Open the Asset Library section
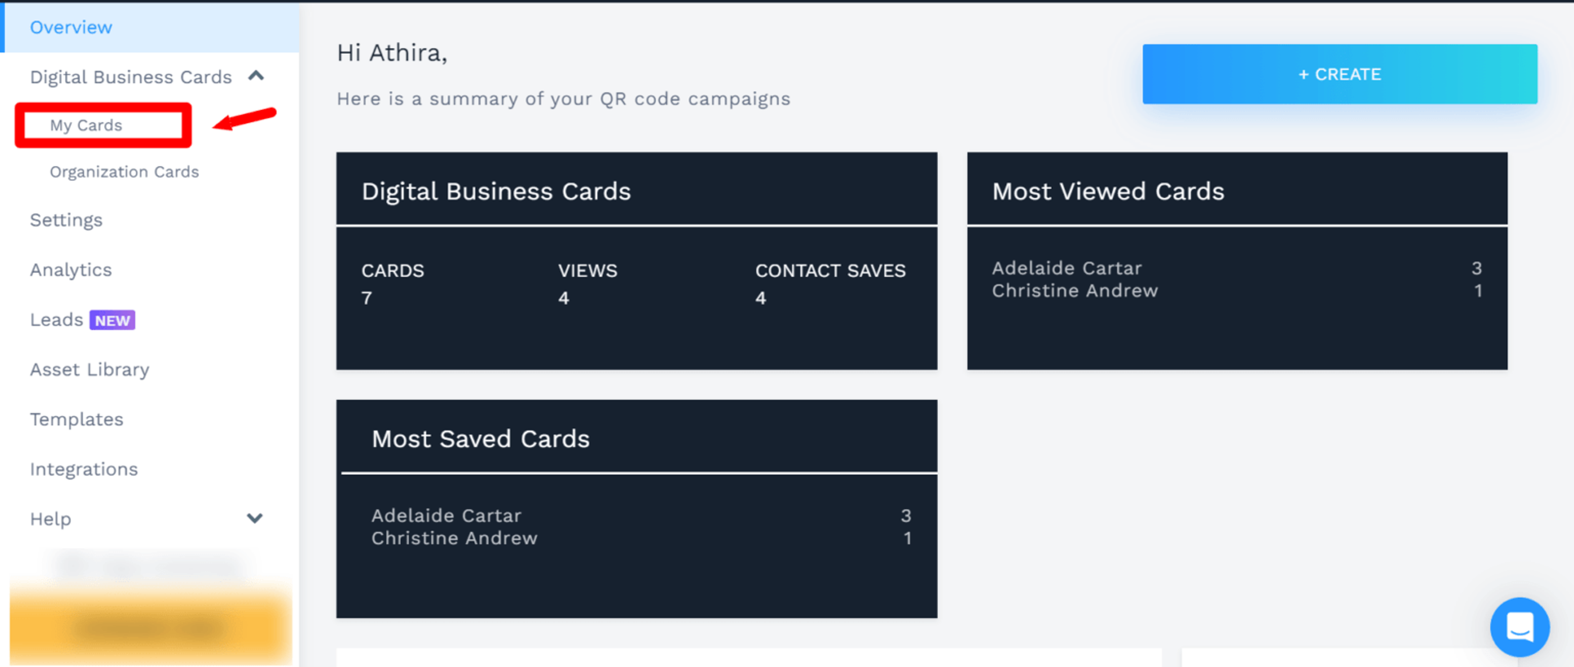 89,369
